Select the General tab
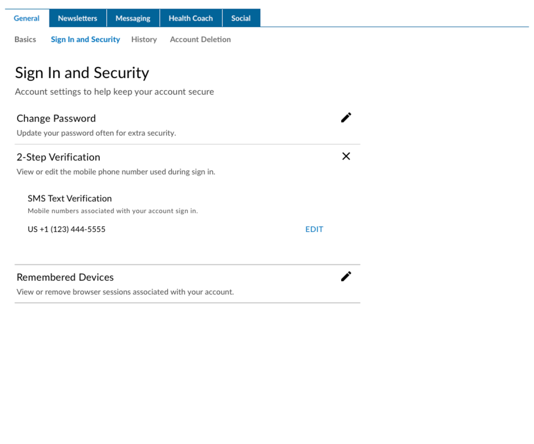 (x=26, y=18)
